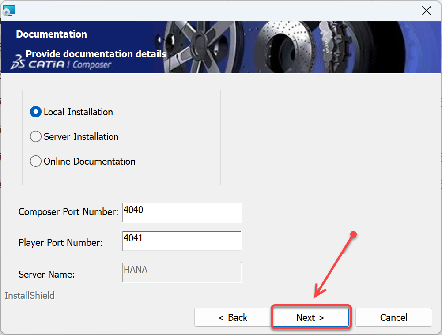Click the installer icon in title bar
Viewport: 442px width, 335px height.
pyautogui.click(x=9, y=11)
